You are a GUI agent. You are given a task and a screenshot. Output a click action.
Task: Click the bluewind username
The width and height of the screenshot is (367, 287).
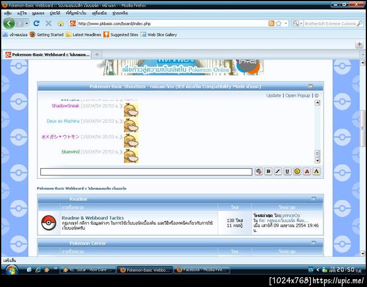coord(70,152)
